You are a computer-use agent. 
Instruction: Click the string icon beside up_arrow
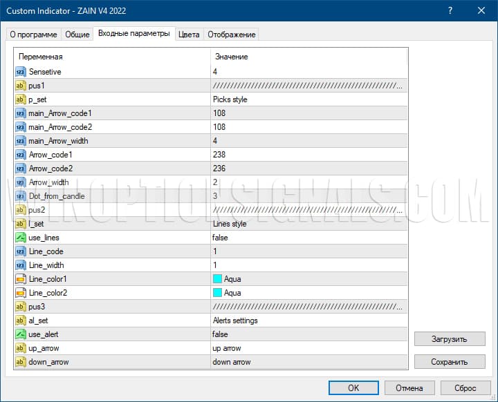[20, 348]
